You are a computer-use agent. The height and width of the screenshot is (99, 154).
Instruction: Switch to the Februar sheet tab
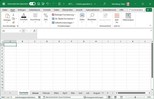(46, 93)
